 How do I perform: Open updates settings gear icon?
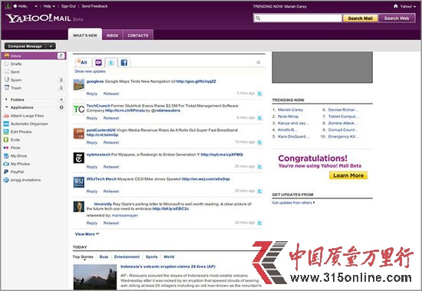click(x=259, y=62)
